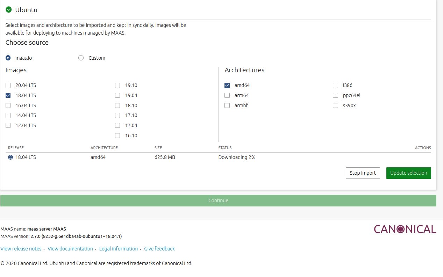Enable the 18.10 image checkbox

tap(117, 105)
